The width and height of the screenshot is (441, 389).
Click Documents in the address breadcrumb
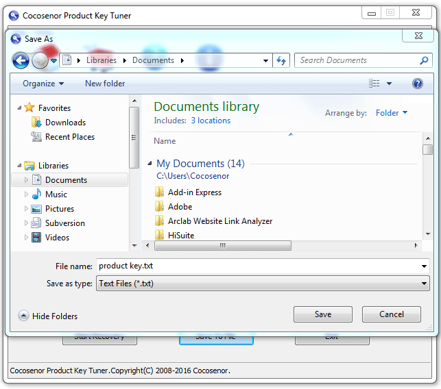pos(153,60)
